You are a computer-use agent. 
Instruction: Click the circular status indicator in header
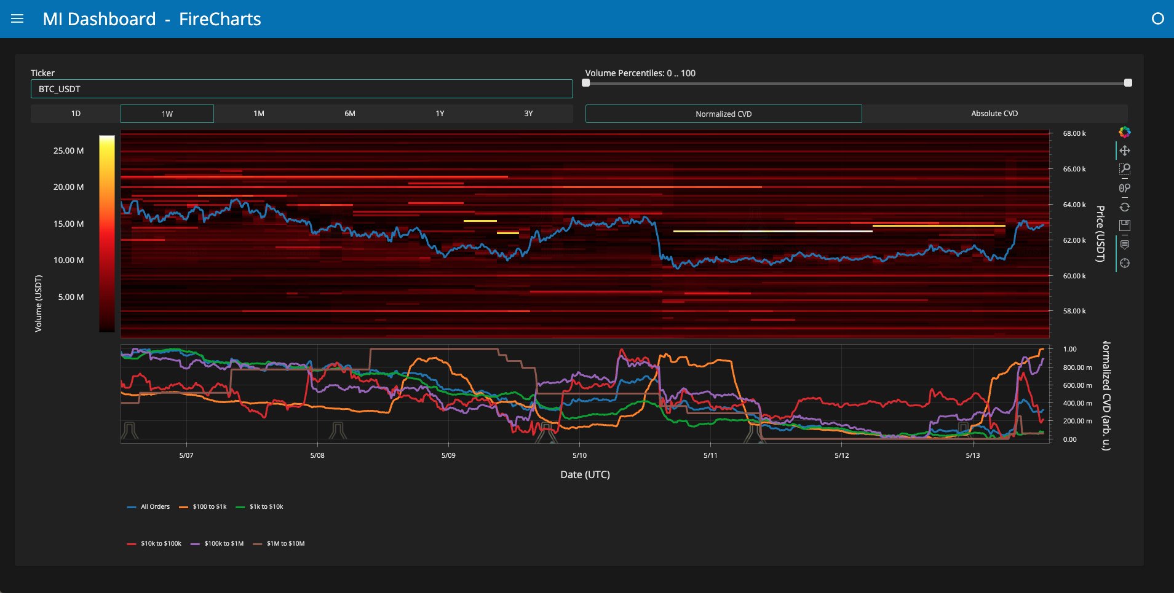[x=1157, y=18]
